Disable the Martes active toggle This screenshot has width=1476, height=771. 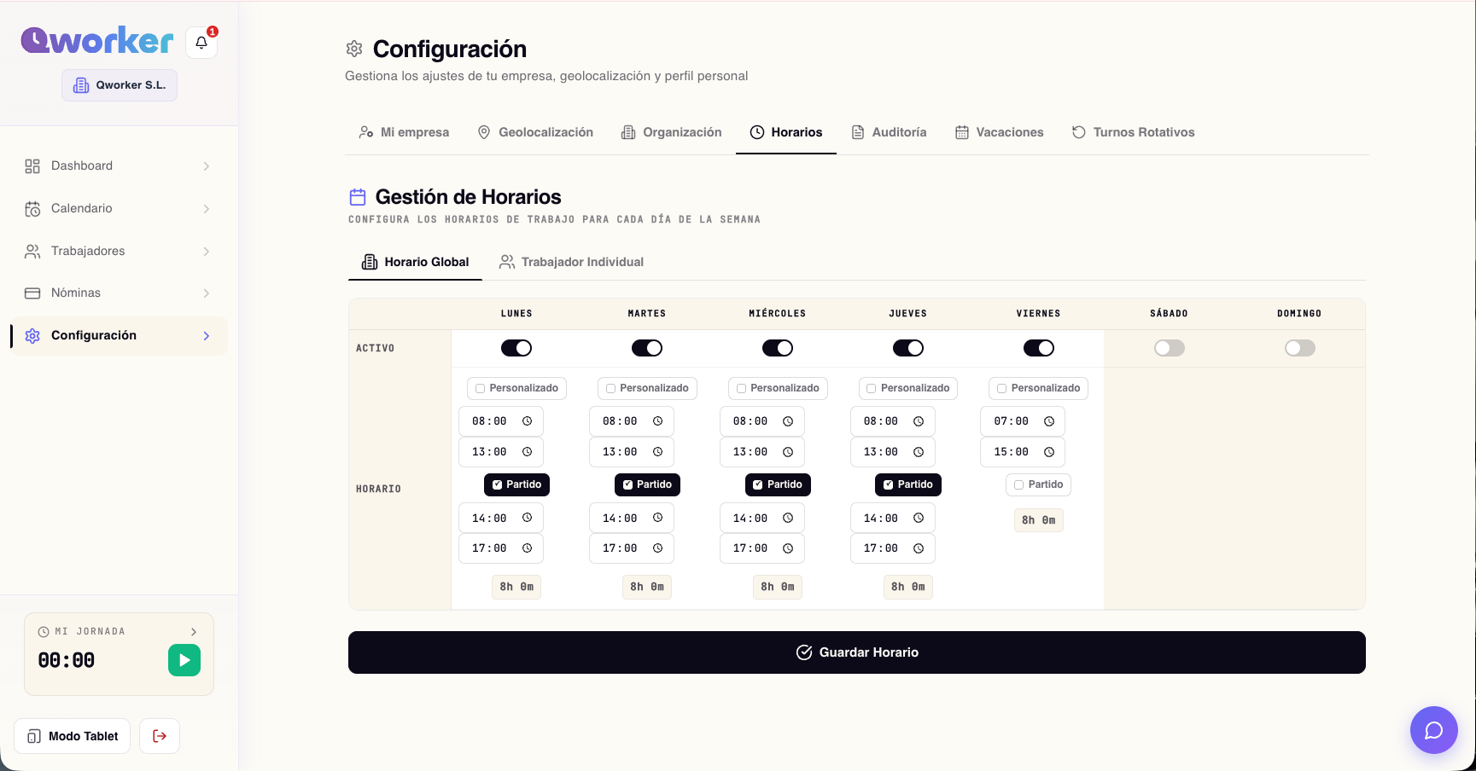(647, 348)
